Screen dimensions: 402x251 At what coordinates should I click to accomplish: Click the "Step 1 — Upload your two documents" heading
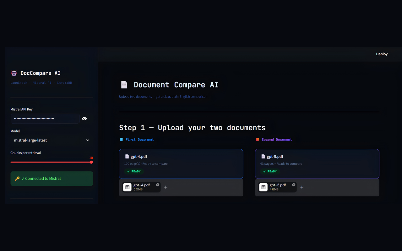pyautogui.click(x=192, y=128)
